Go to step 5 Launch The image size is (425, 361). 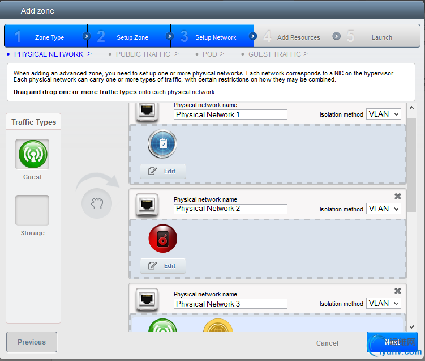click(379, 36)
